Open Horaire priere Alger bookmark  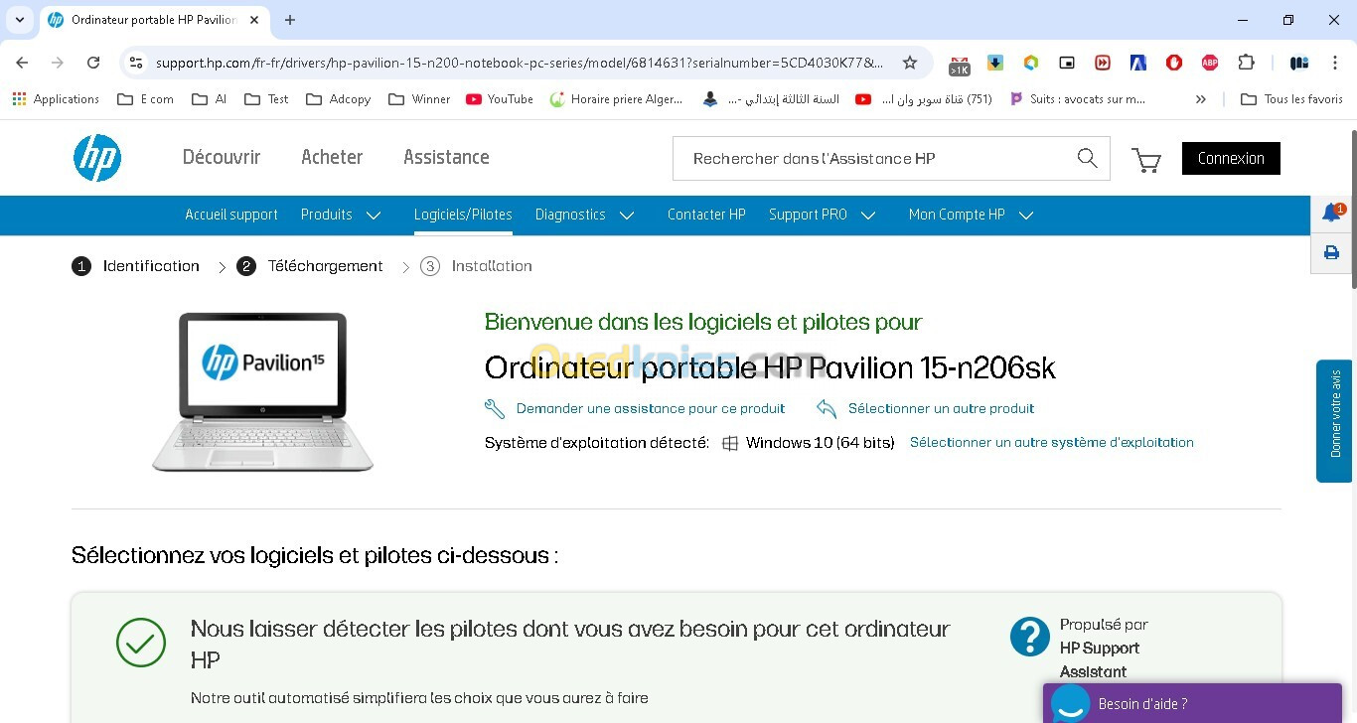(616, 99)
